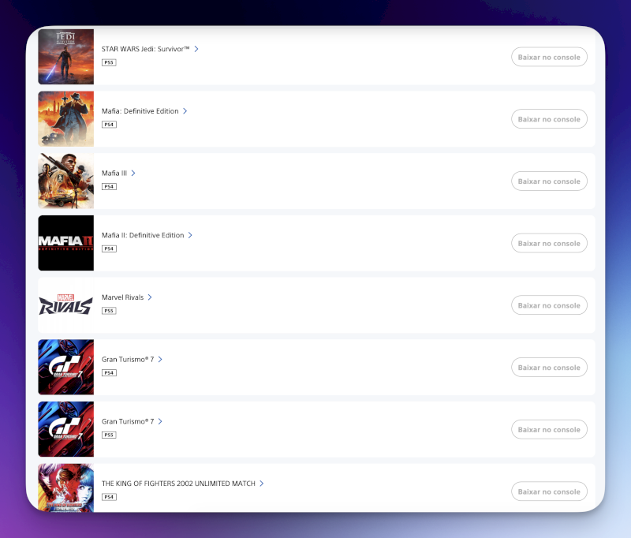Click PS4 badge under KING OF FIGHTERS 2002
This screenshot has height=538, width=631.
pyautogui.click(x=109, y=497)
